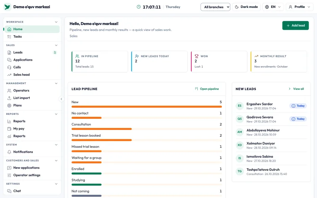Open Tasks in the sidebar

point(32,36)
